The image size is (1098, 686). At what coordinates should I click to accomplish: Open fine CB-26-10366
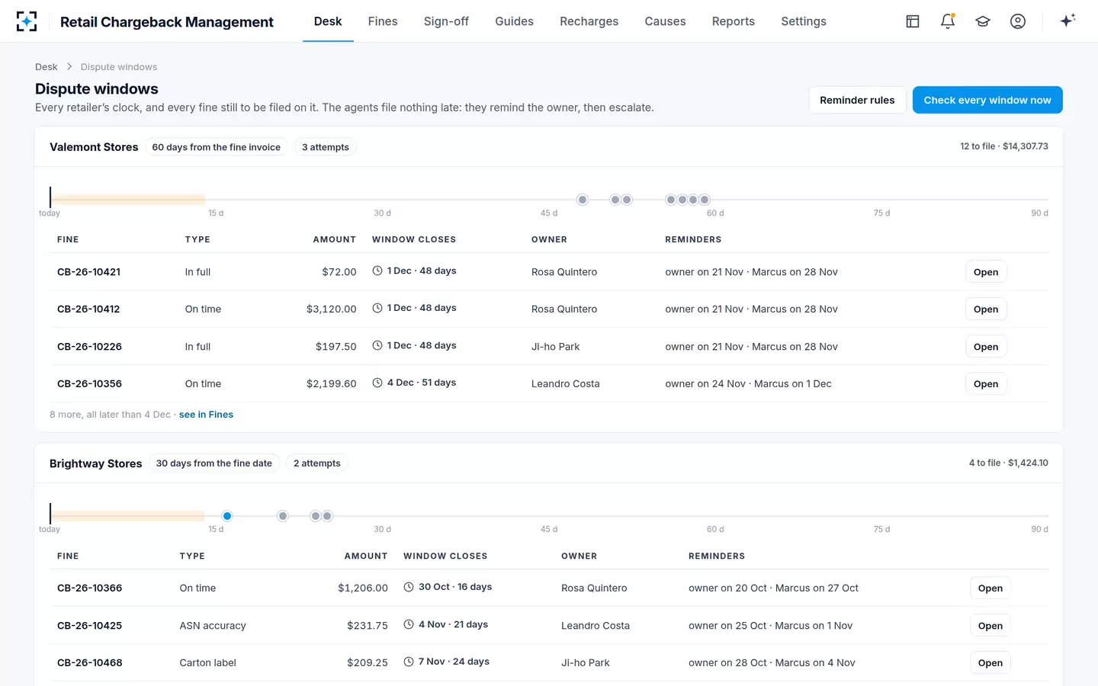(990, 588)
